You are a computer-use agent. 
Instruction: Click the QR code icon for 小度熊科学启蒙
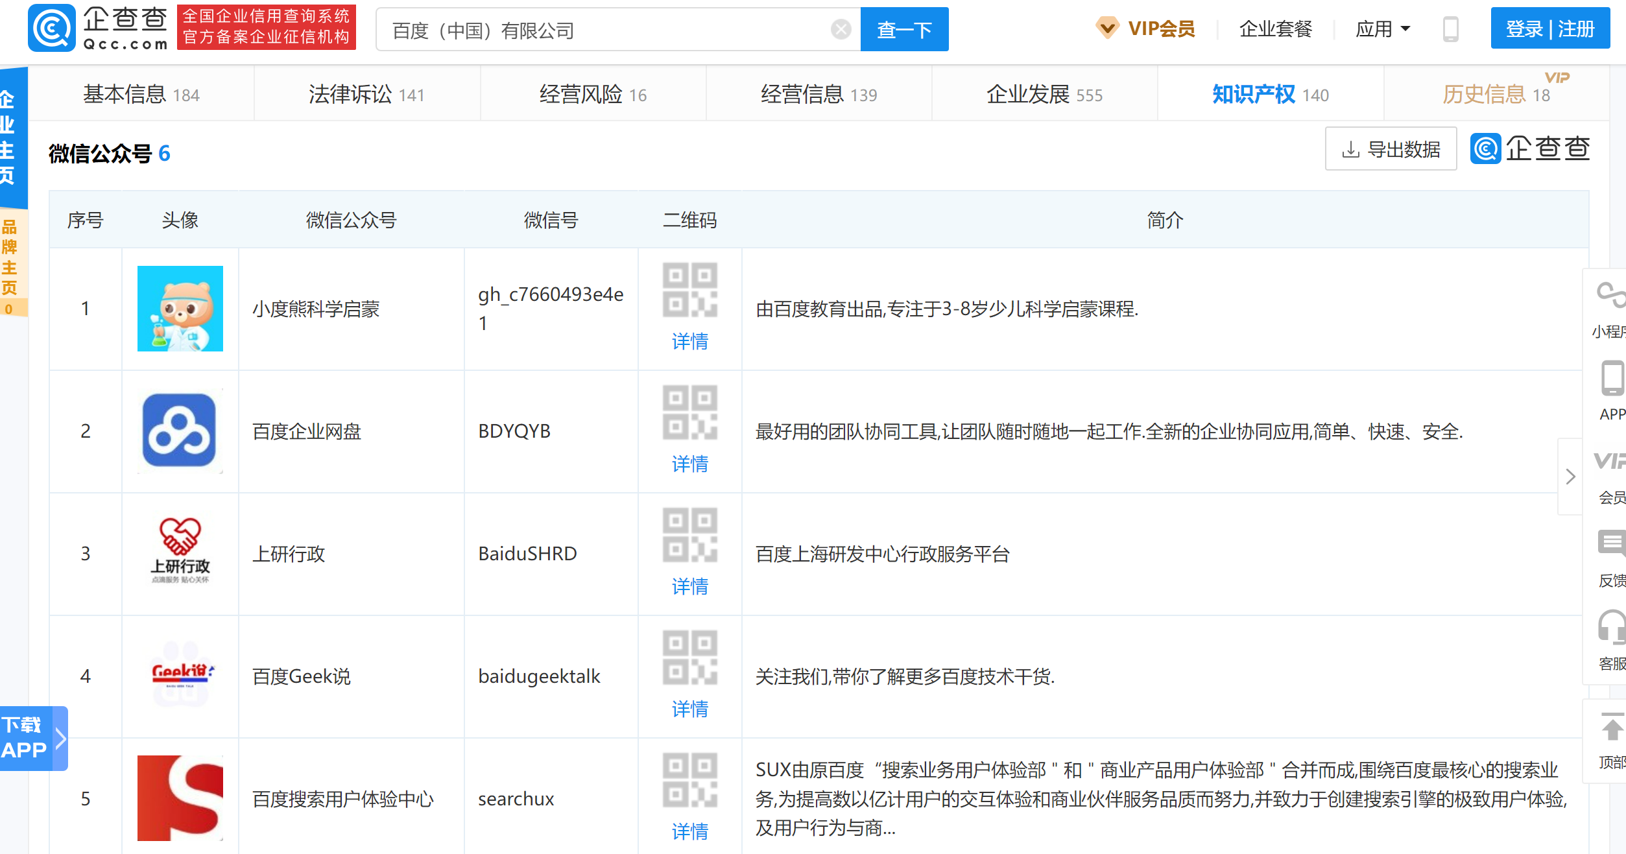tap(690, 290)
